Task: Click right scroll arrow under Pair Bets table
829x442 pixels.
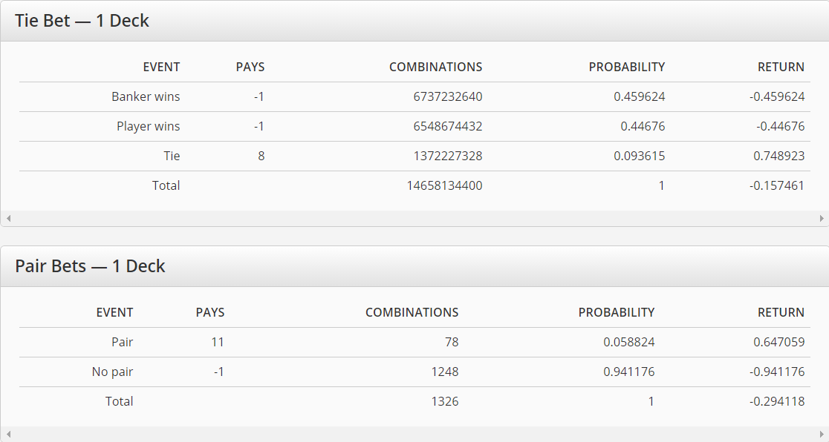Action: click(x=822, y=434)
